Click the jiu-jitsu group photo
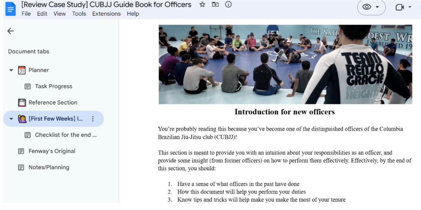Screen dimensions: 421x210 (285, 64)
